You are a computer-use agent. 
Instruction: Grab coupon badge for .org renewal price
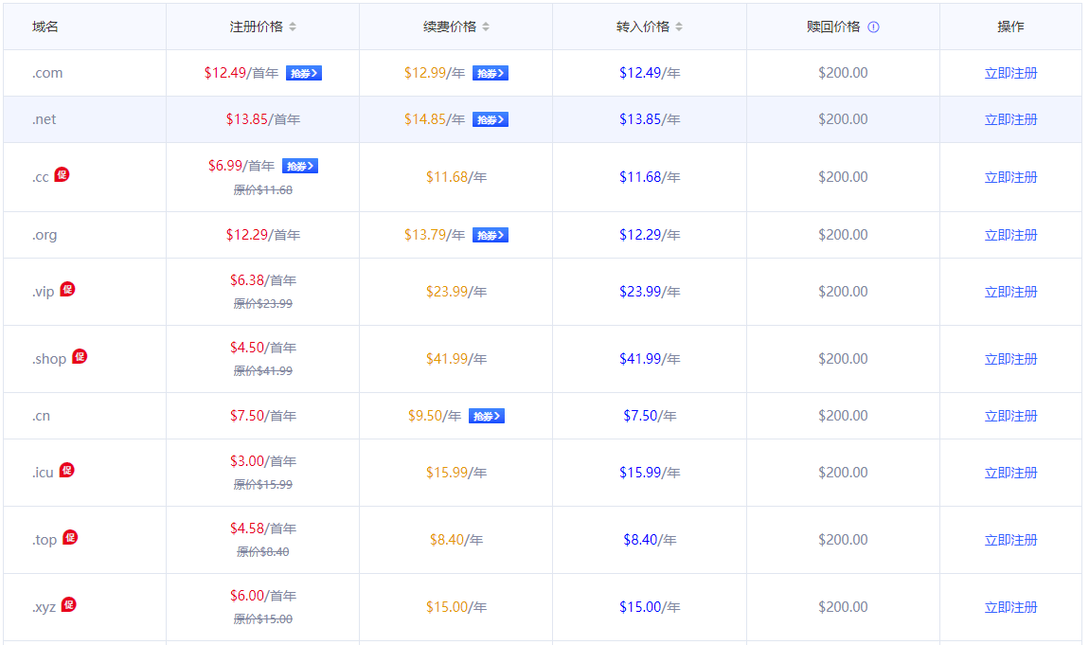[491, 236]
